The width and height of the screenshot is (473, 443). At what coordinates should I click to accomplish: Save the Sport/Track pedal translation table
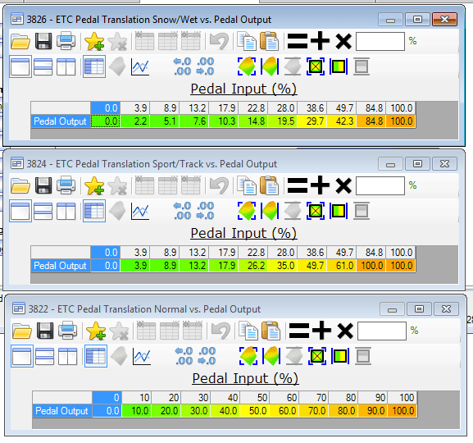tap(43, 185)
